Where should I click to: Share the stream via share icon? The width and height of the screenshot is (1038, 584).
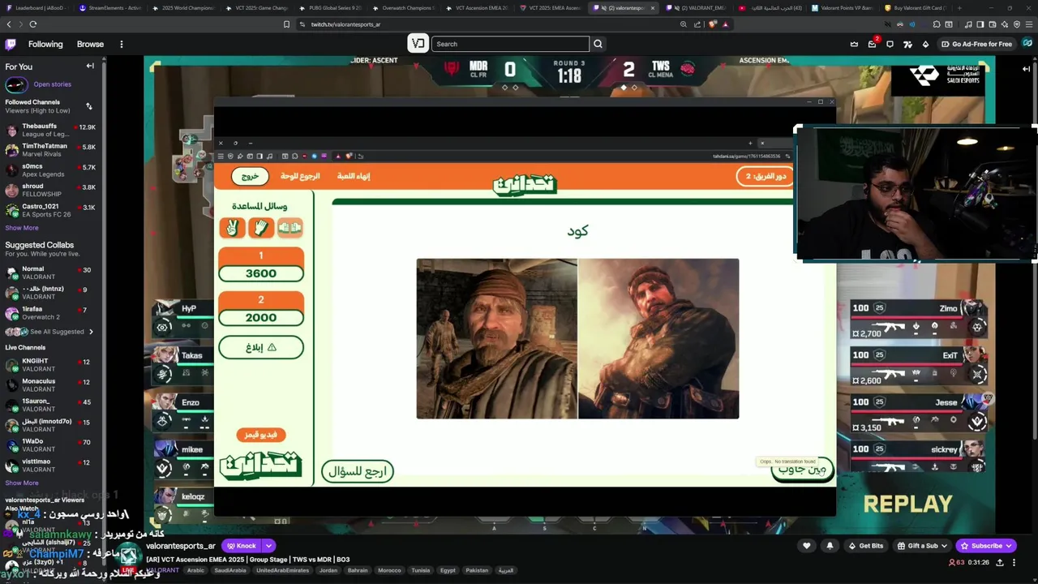point(1000,562)
